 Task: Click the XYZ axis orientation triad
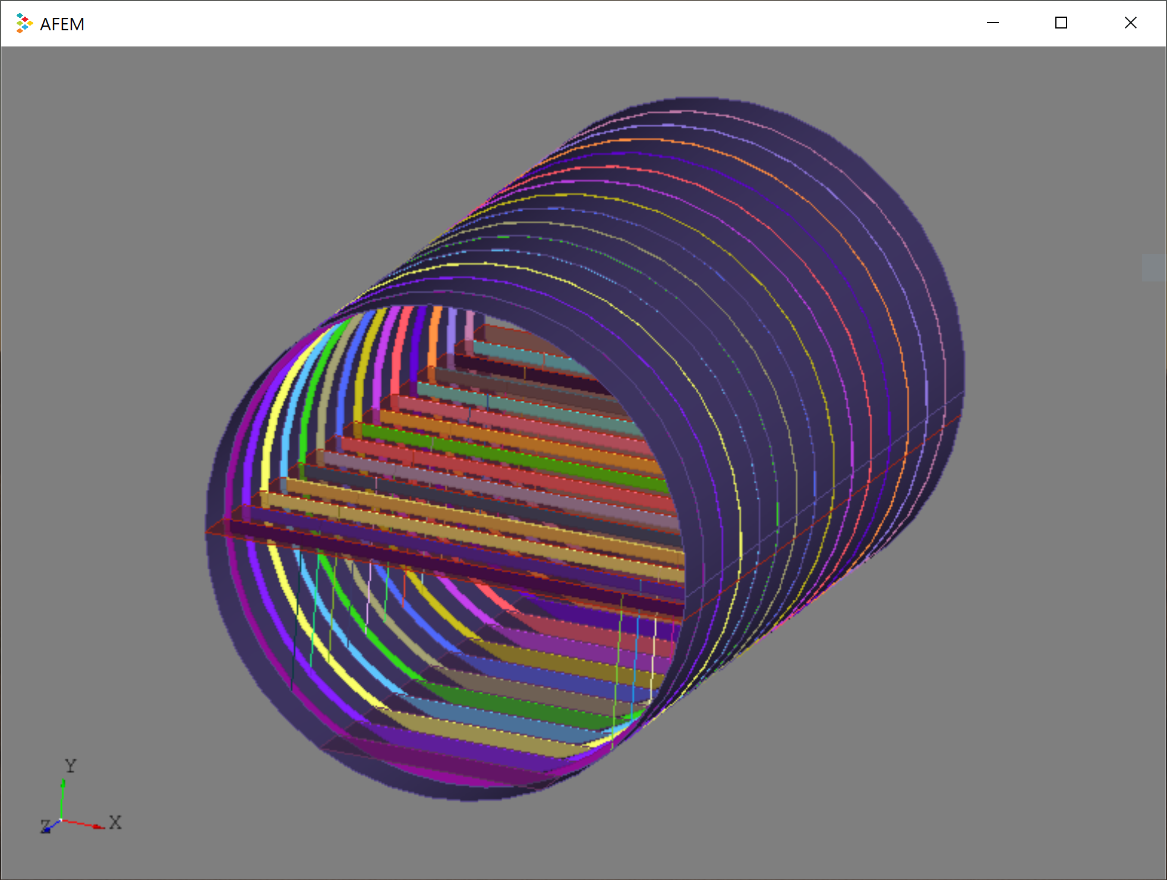click(80, 797)
